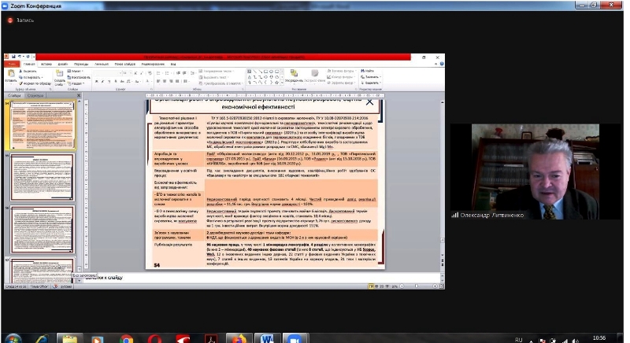
Task: Click the Undo arrow in quick access toolbar
Action: click(x=18, y=57)
